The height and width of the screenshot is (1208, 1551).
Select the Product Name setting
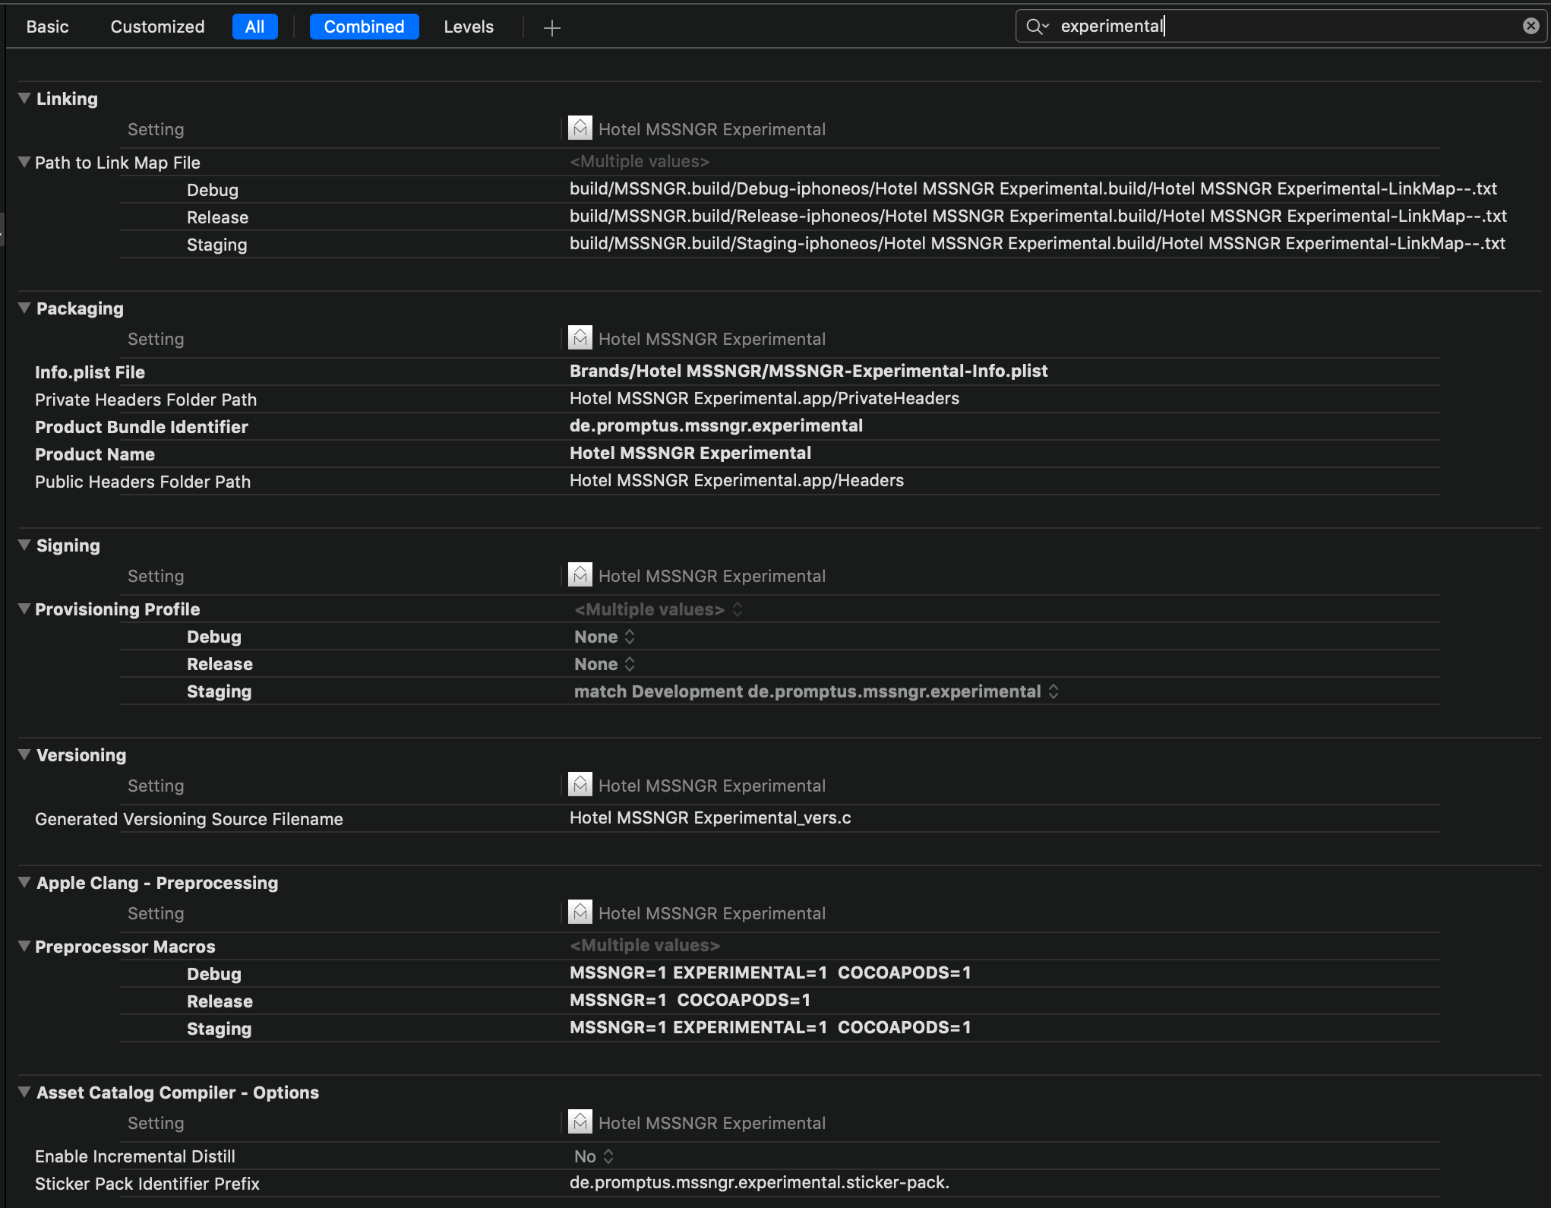(x=95, y=454)
